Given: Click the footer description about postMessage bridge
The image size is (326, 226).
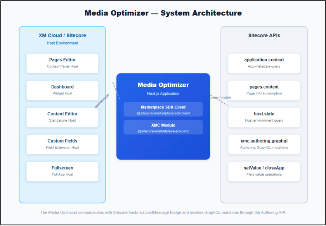Looking at the screenshot, I should click(163, 212).
